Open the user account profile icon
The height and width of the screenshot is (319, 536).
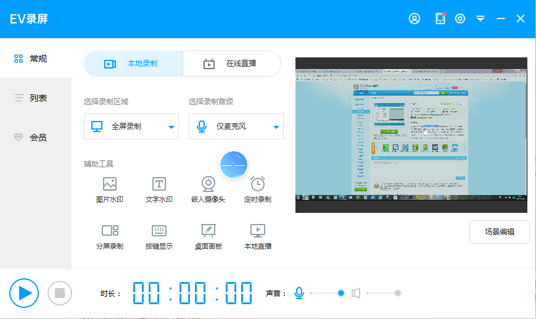tap(414, 19)
